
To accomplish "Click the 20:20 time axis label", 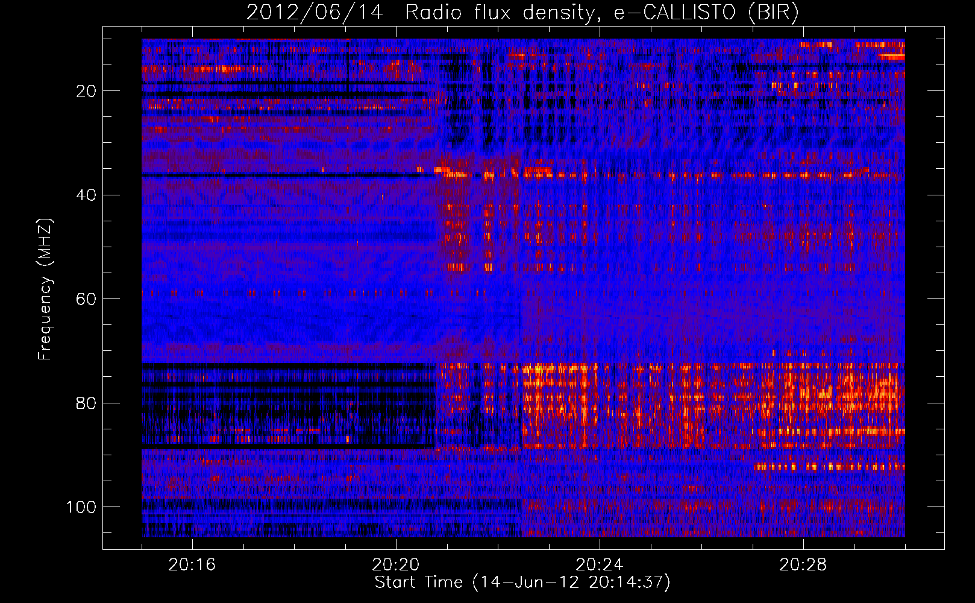I will [396, 565].
